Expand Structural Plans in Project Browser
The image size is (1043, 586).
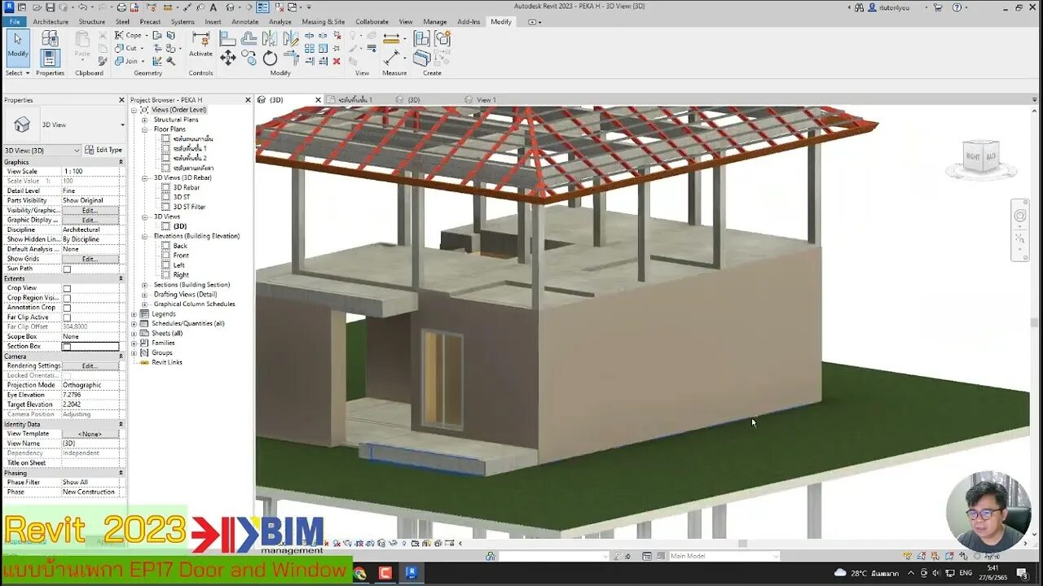[145, 120]
